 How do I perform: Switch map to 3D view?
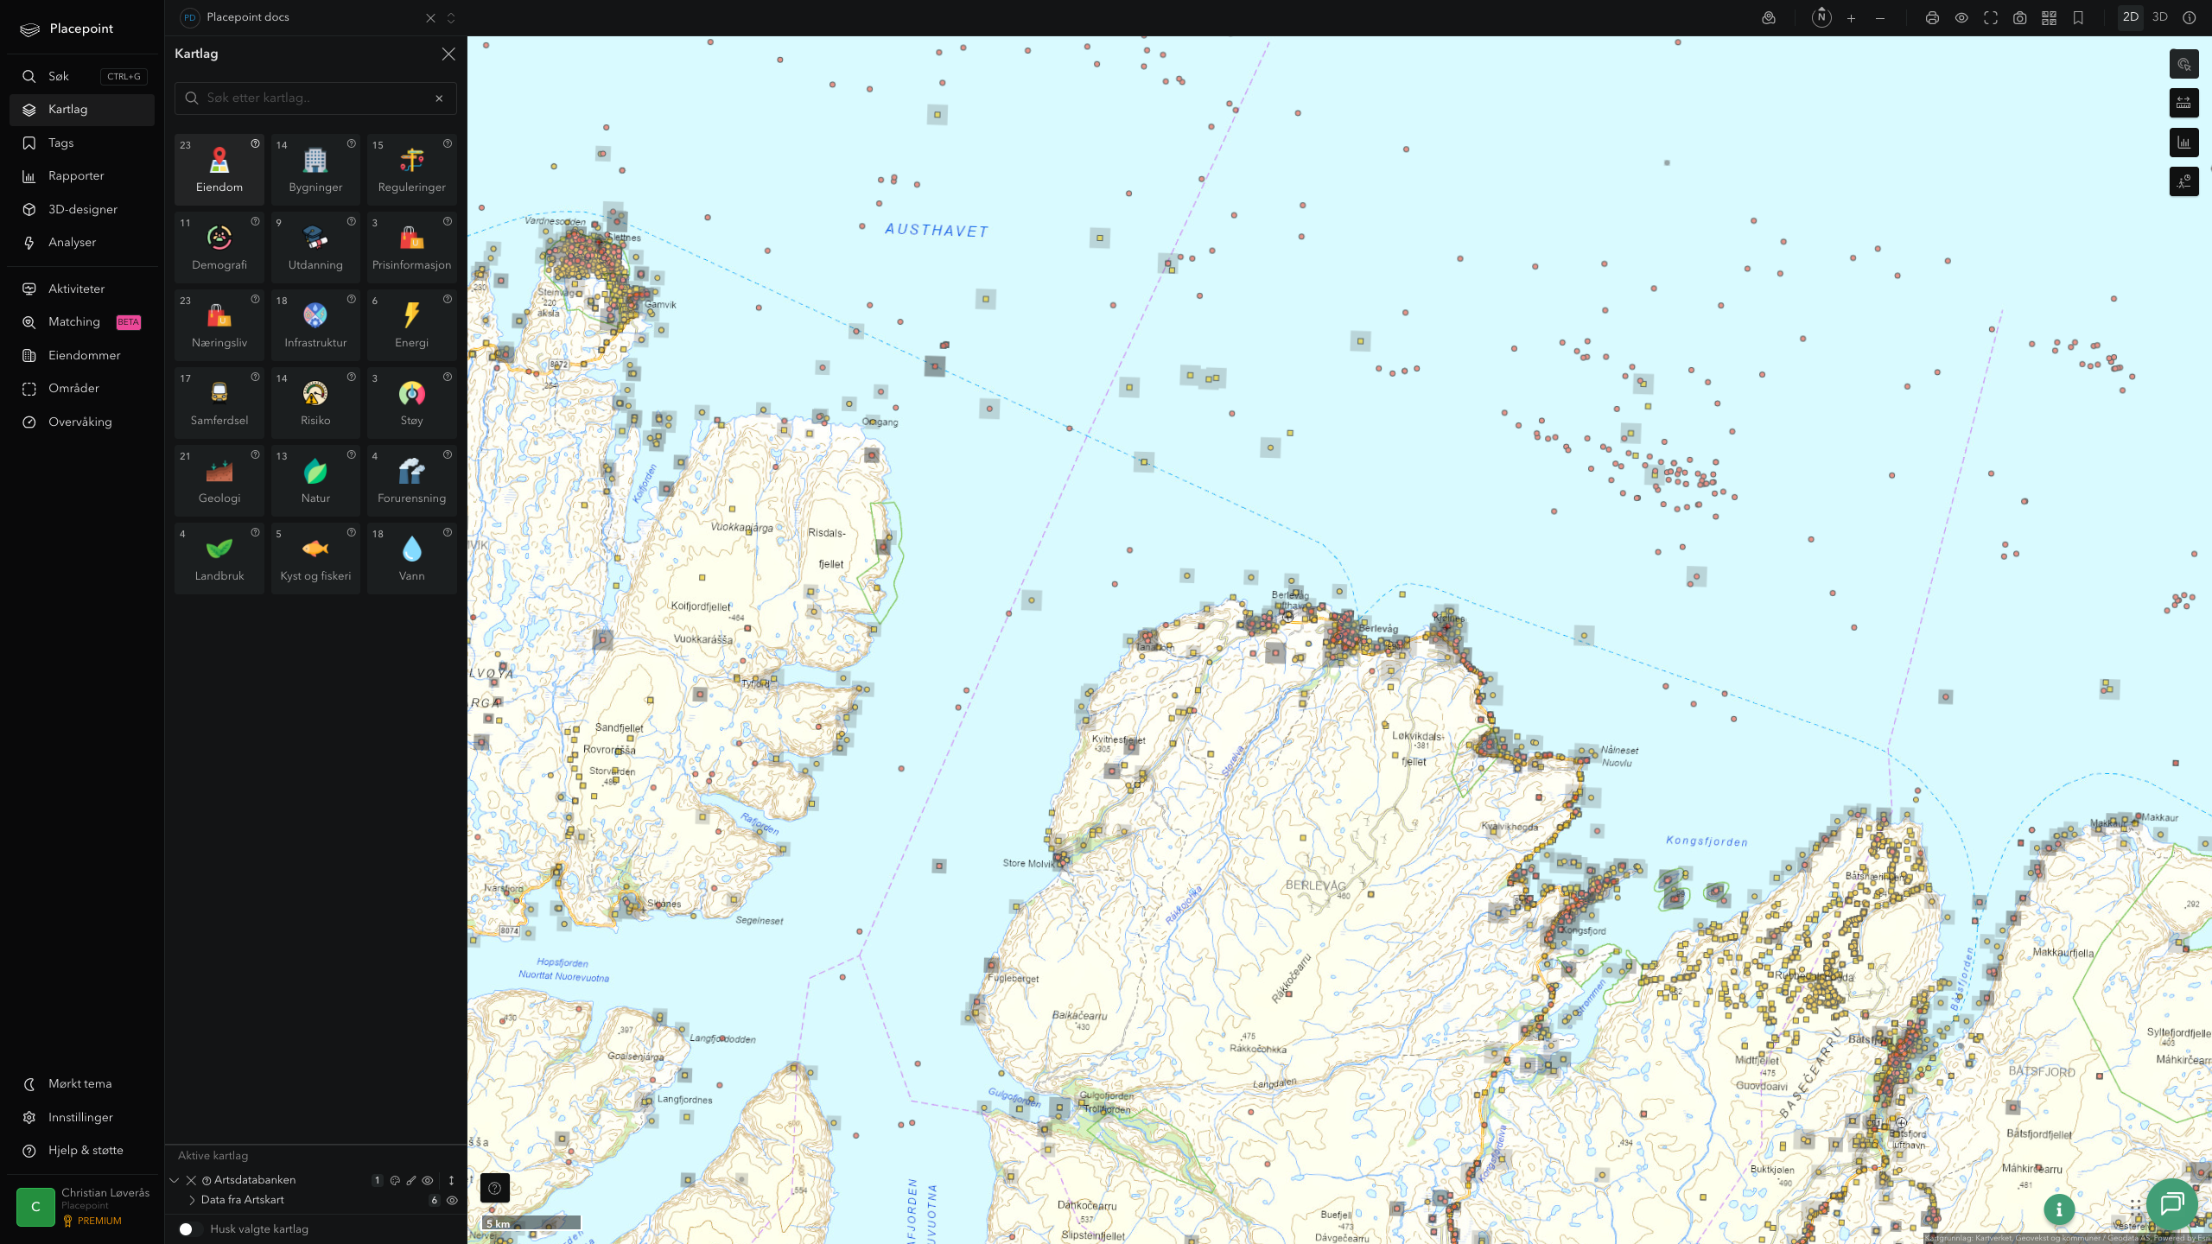[2160, 17]
